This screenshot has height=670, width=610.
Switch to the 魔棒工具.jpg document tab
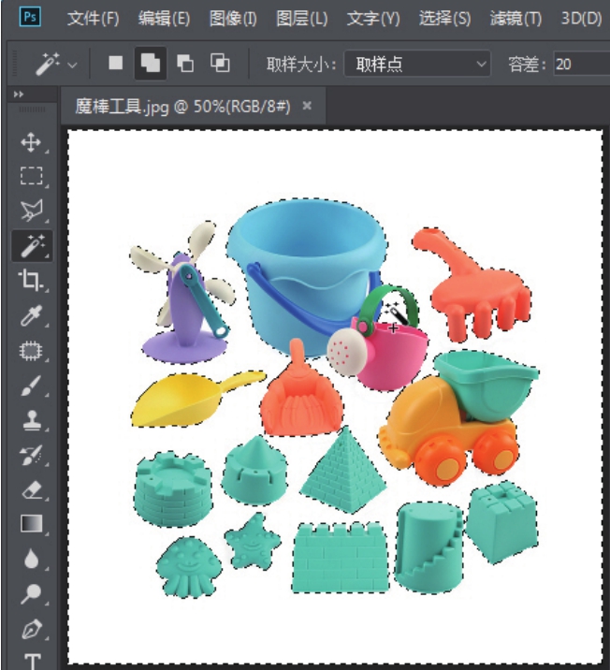click(x=182, y=106)
